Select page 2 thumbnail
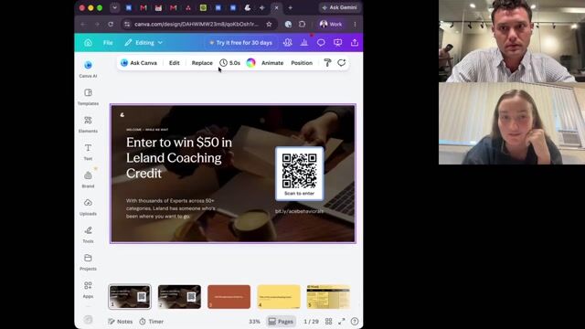The image size is (585, 329). coord(179,296)
